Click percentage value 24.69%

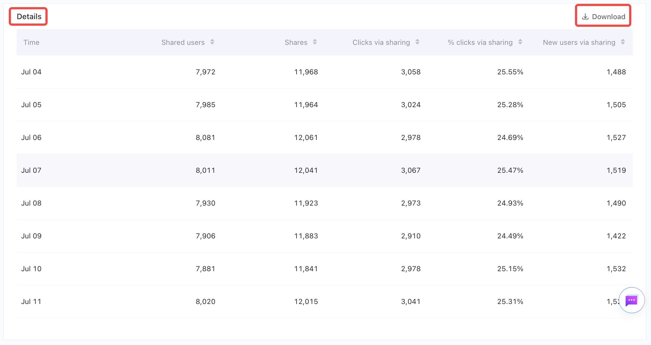coord(510,138)
